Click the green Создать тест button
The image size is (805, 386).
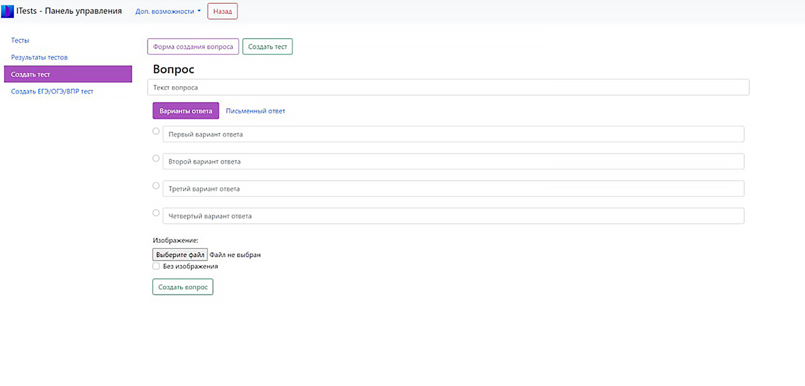coord(267,47)
